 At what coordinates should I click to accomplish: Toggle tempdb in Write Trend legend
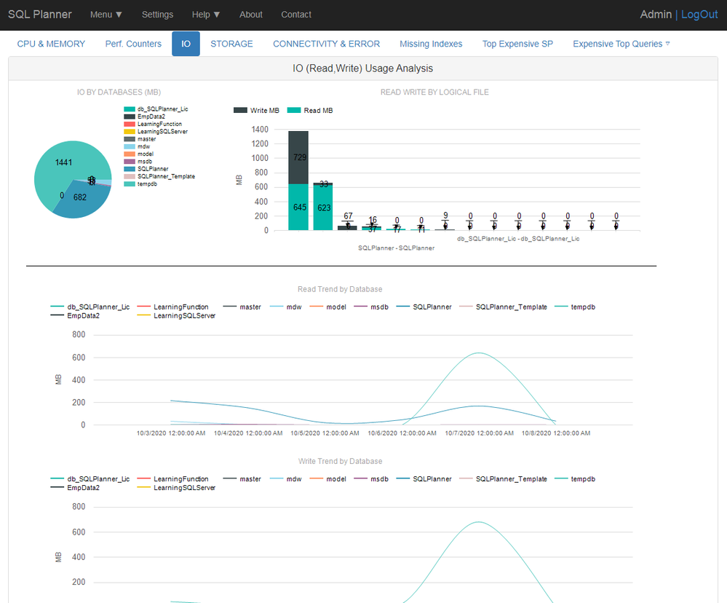(574, 478)
